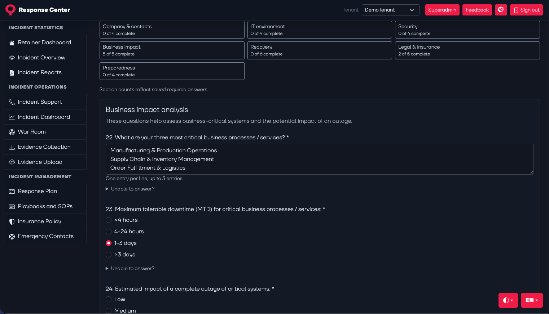The width and height of the screenshot is (549, 314).
Task: Click the Emergency Contacts lifebuoy icon
Action: coord(12,237)
